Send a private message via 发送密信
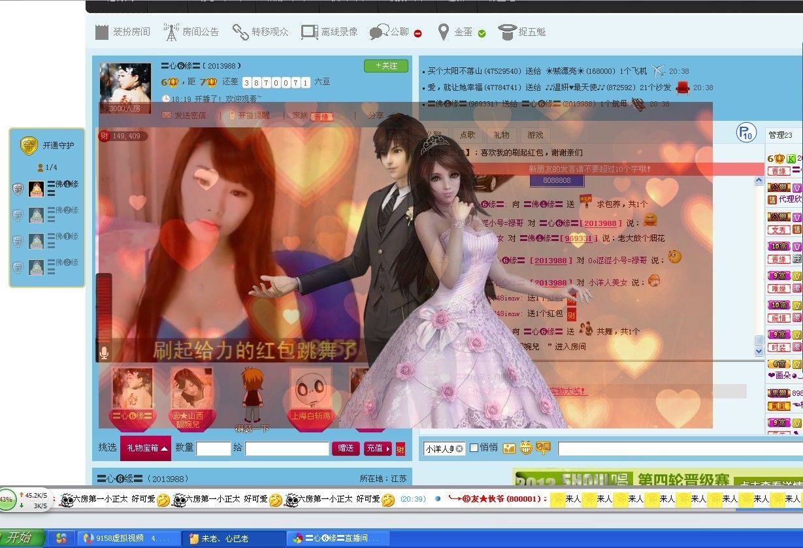803x548 pixels. 184,116
